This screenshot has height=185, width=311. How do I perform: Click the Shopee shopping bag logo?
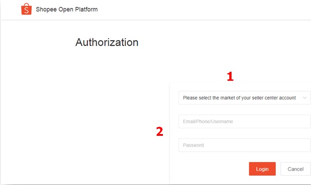(26, 9)
